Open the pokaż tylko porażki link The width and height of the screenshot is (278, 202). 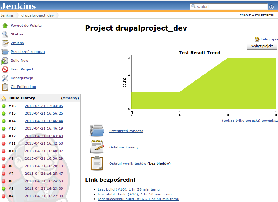(x=241, y=120)
